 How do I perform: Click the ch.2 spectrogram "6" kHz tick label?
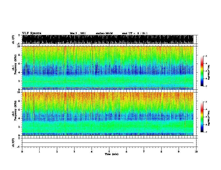tap(20, 110)
